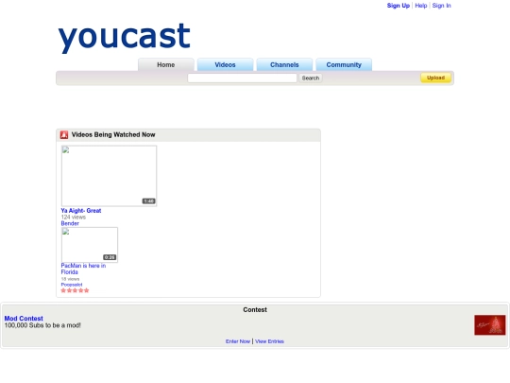This screenshot has width=510, height=383.
Task: Click the yellow Upload button
Action: click(435, 78)
